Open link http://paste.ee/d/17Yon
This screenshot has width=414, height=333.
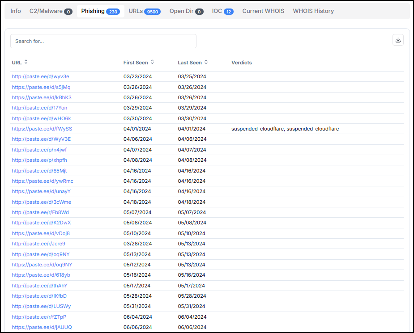click(39, 108)
